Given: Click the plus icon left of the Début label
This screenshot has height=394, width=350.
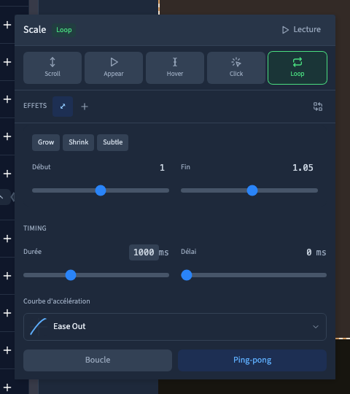Looking at the screenshot, I should click(x=7, y=174).
